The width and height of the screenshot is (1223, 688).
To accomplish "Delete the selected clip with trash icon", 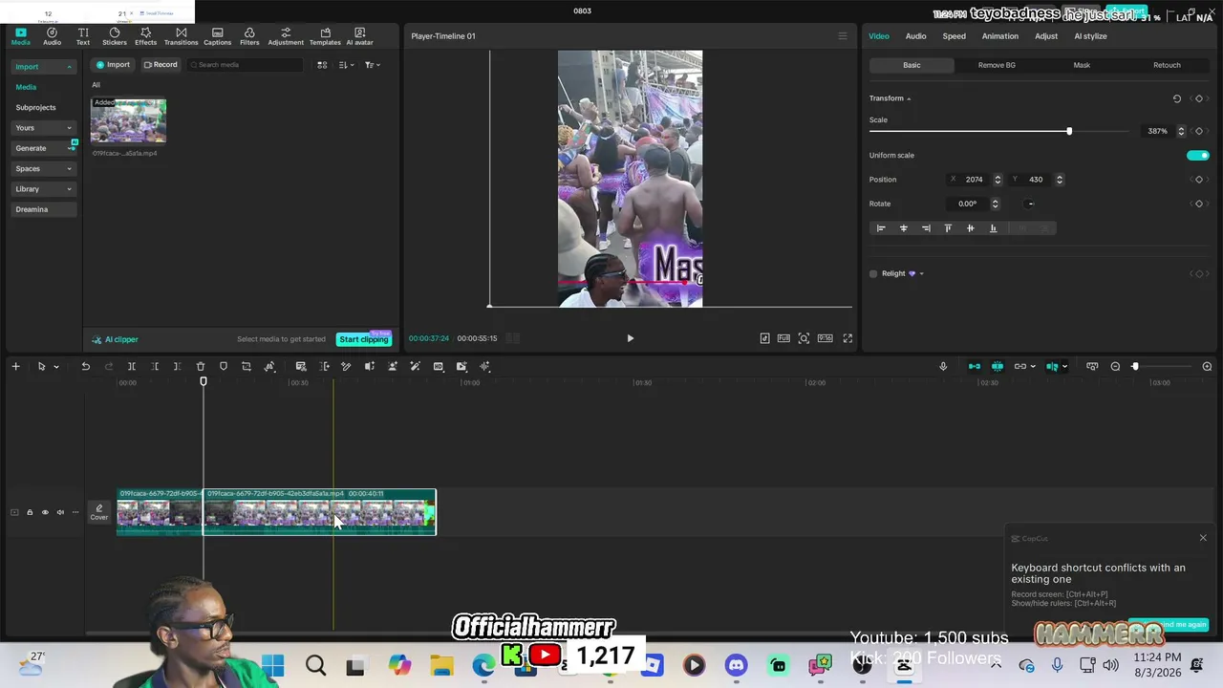I will click(x=201, y=366).
